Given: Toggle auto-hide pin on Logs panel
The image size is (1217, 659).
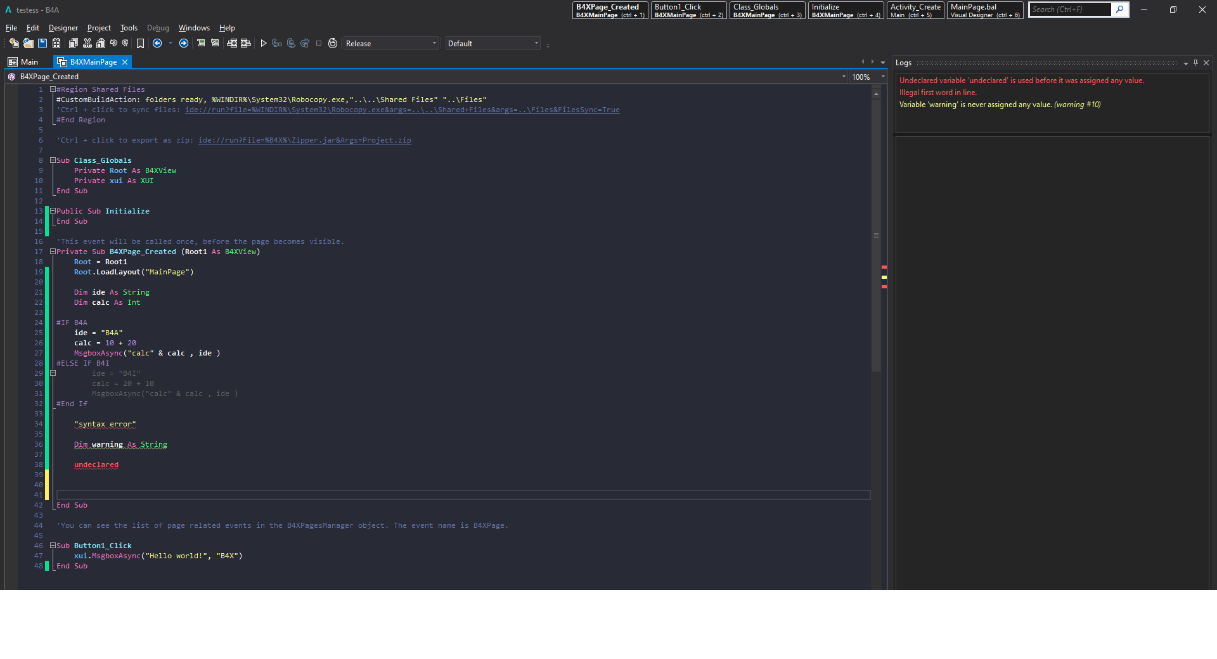Looking at the screenshot, I should (x=1195, y=63).
